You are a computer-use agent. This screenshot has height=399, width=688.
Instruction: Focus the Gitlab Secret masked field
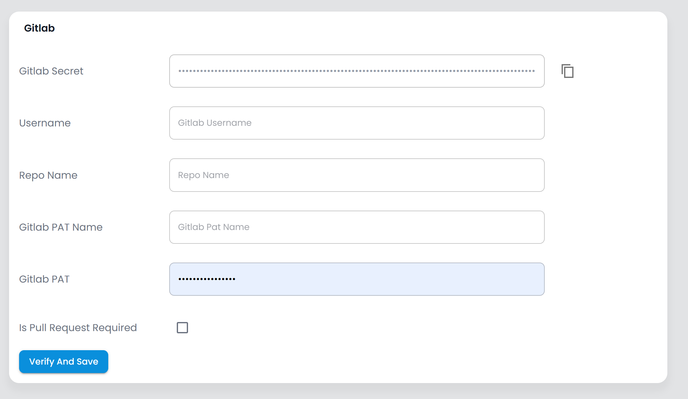point(357,71)
